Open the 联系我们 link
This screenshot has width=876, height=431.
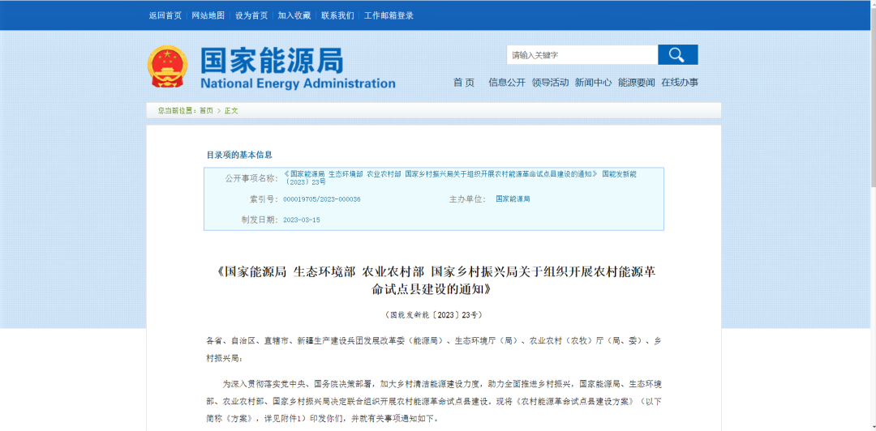click(x=337, y=15)
